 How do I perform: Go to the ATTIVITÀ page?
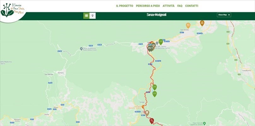pyautogui.click(x=169, y=6)
